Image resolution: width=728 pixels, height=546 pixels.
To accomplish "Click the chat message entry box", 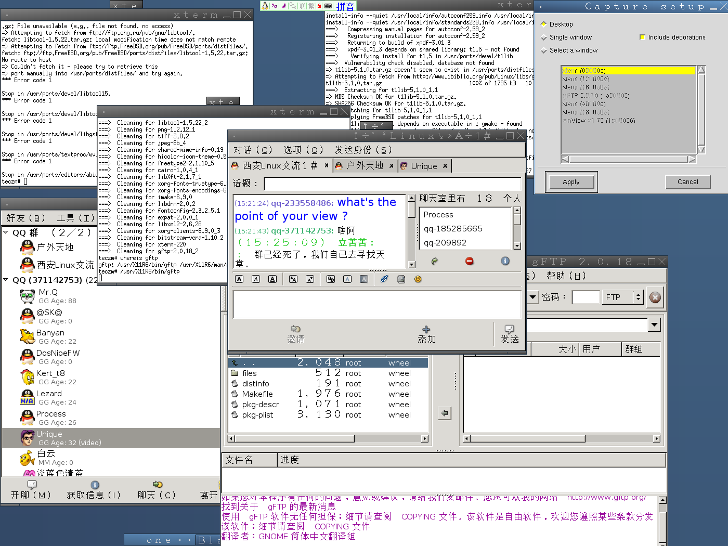I will 377,304.
